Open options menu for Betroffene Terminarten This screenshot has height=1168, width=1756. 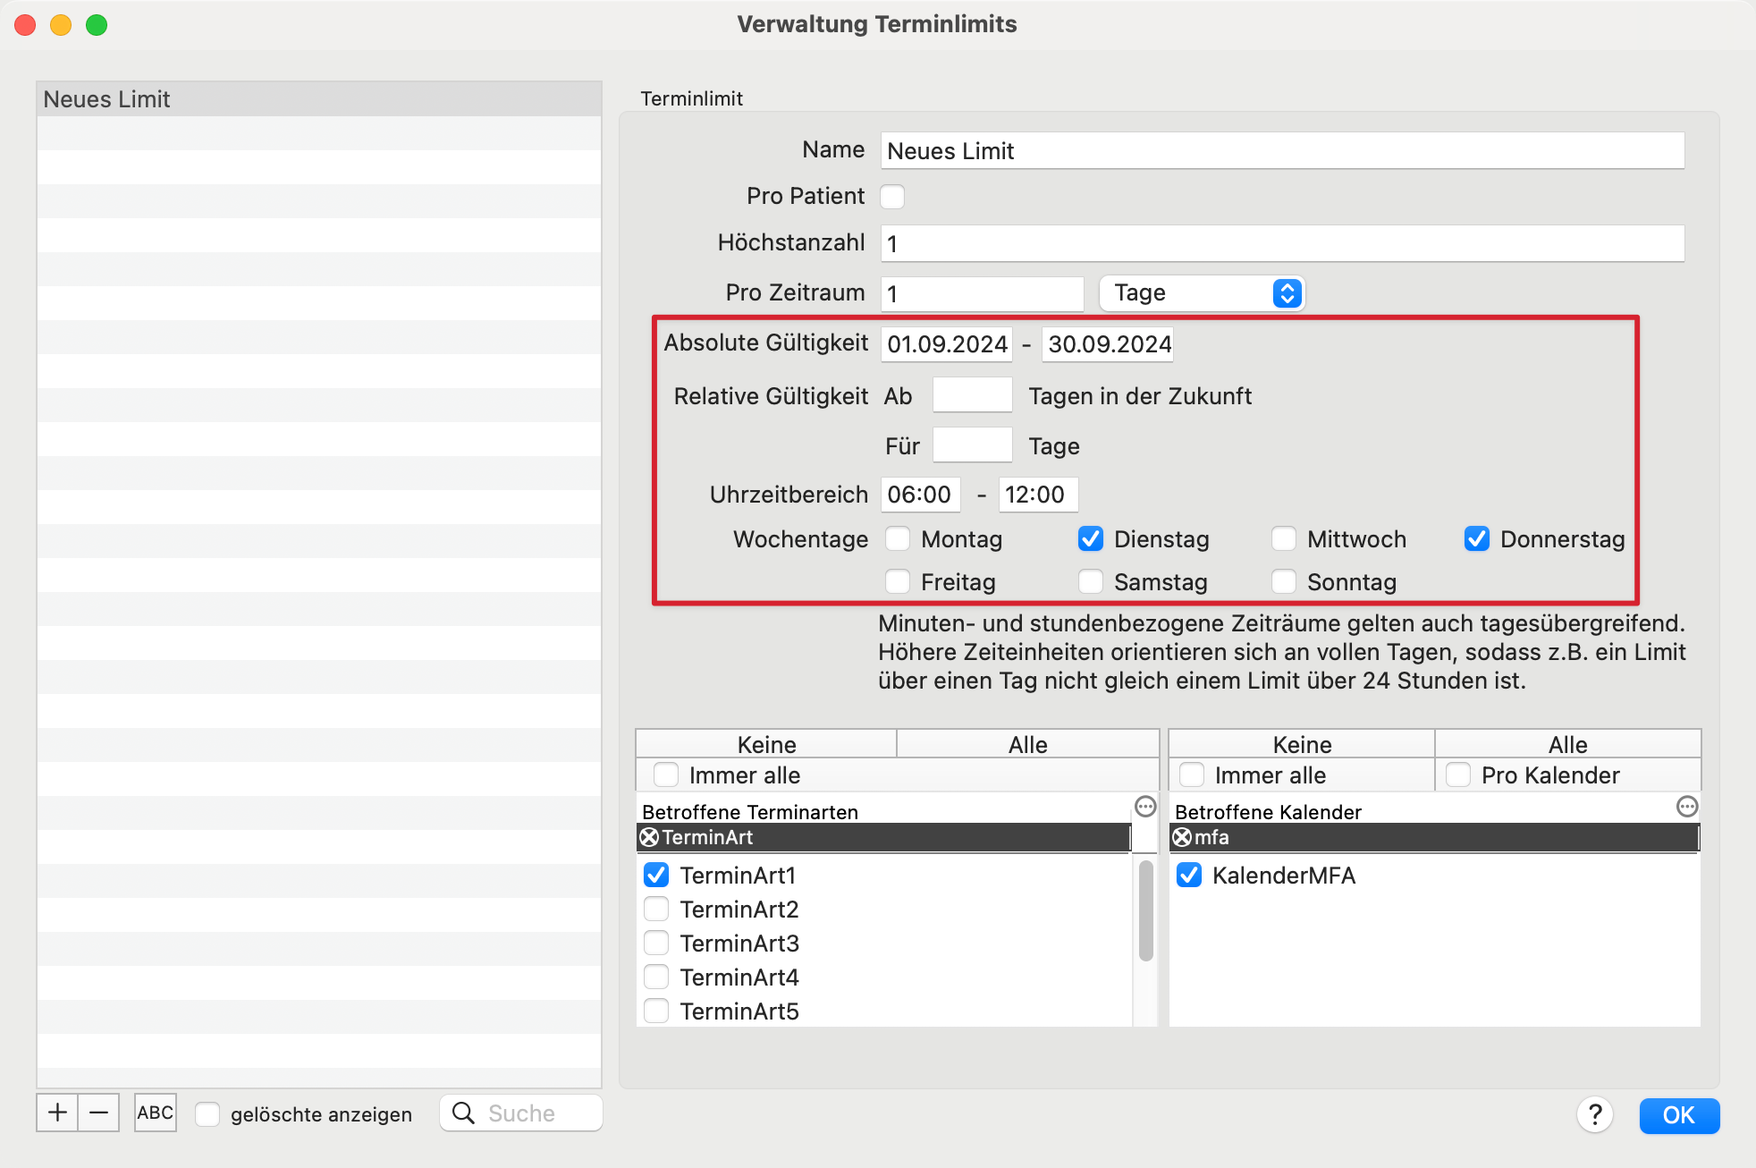pyautogui.click(x=1145, y=807)
